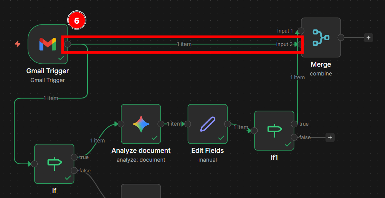Click the Edit Fields input connector
Viewport: 385px width, 198px height.
pyautogui.click(x=188, y=124)
